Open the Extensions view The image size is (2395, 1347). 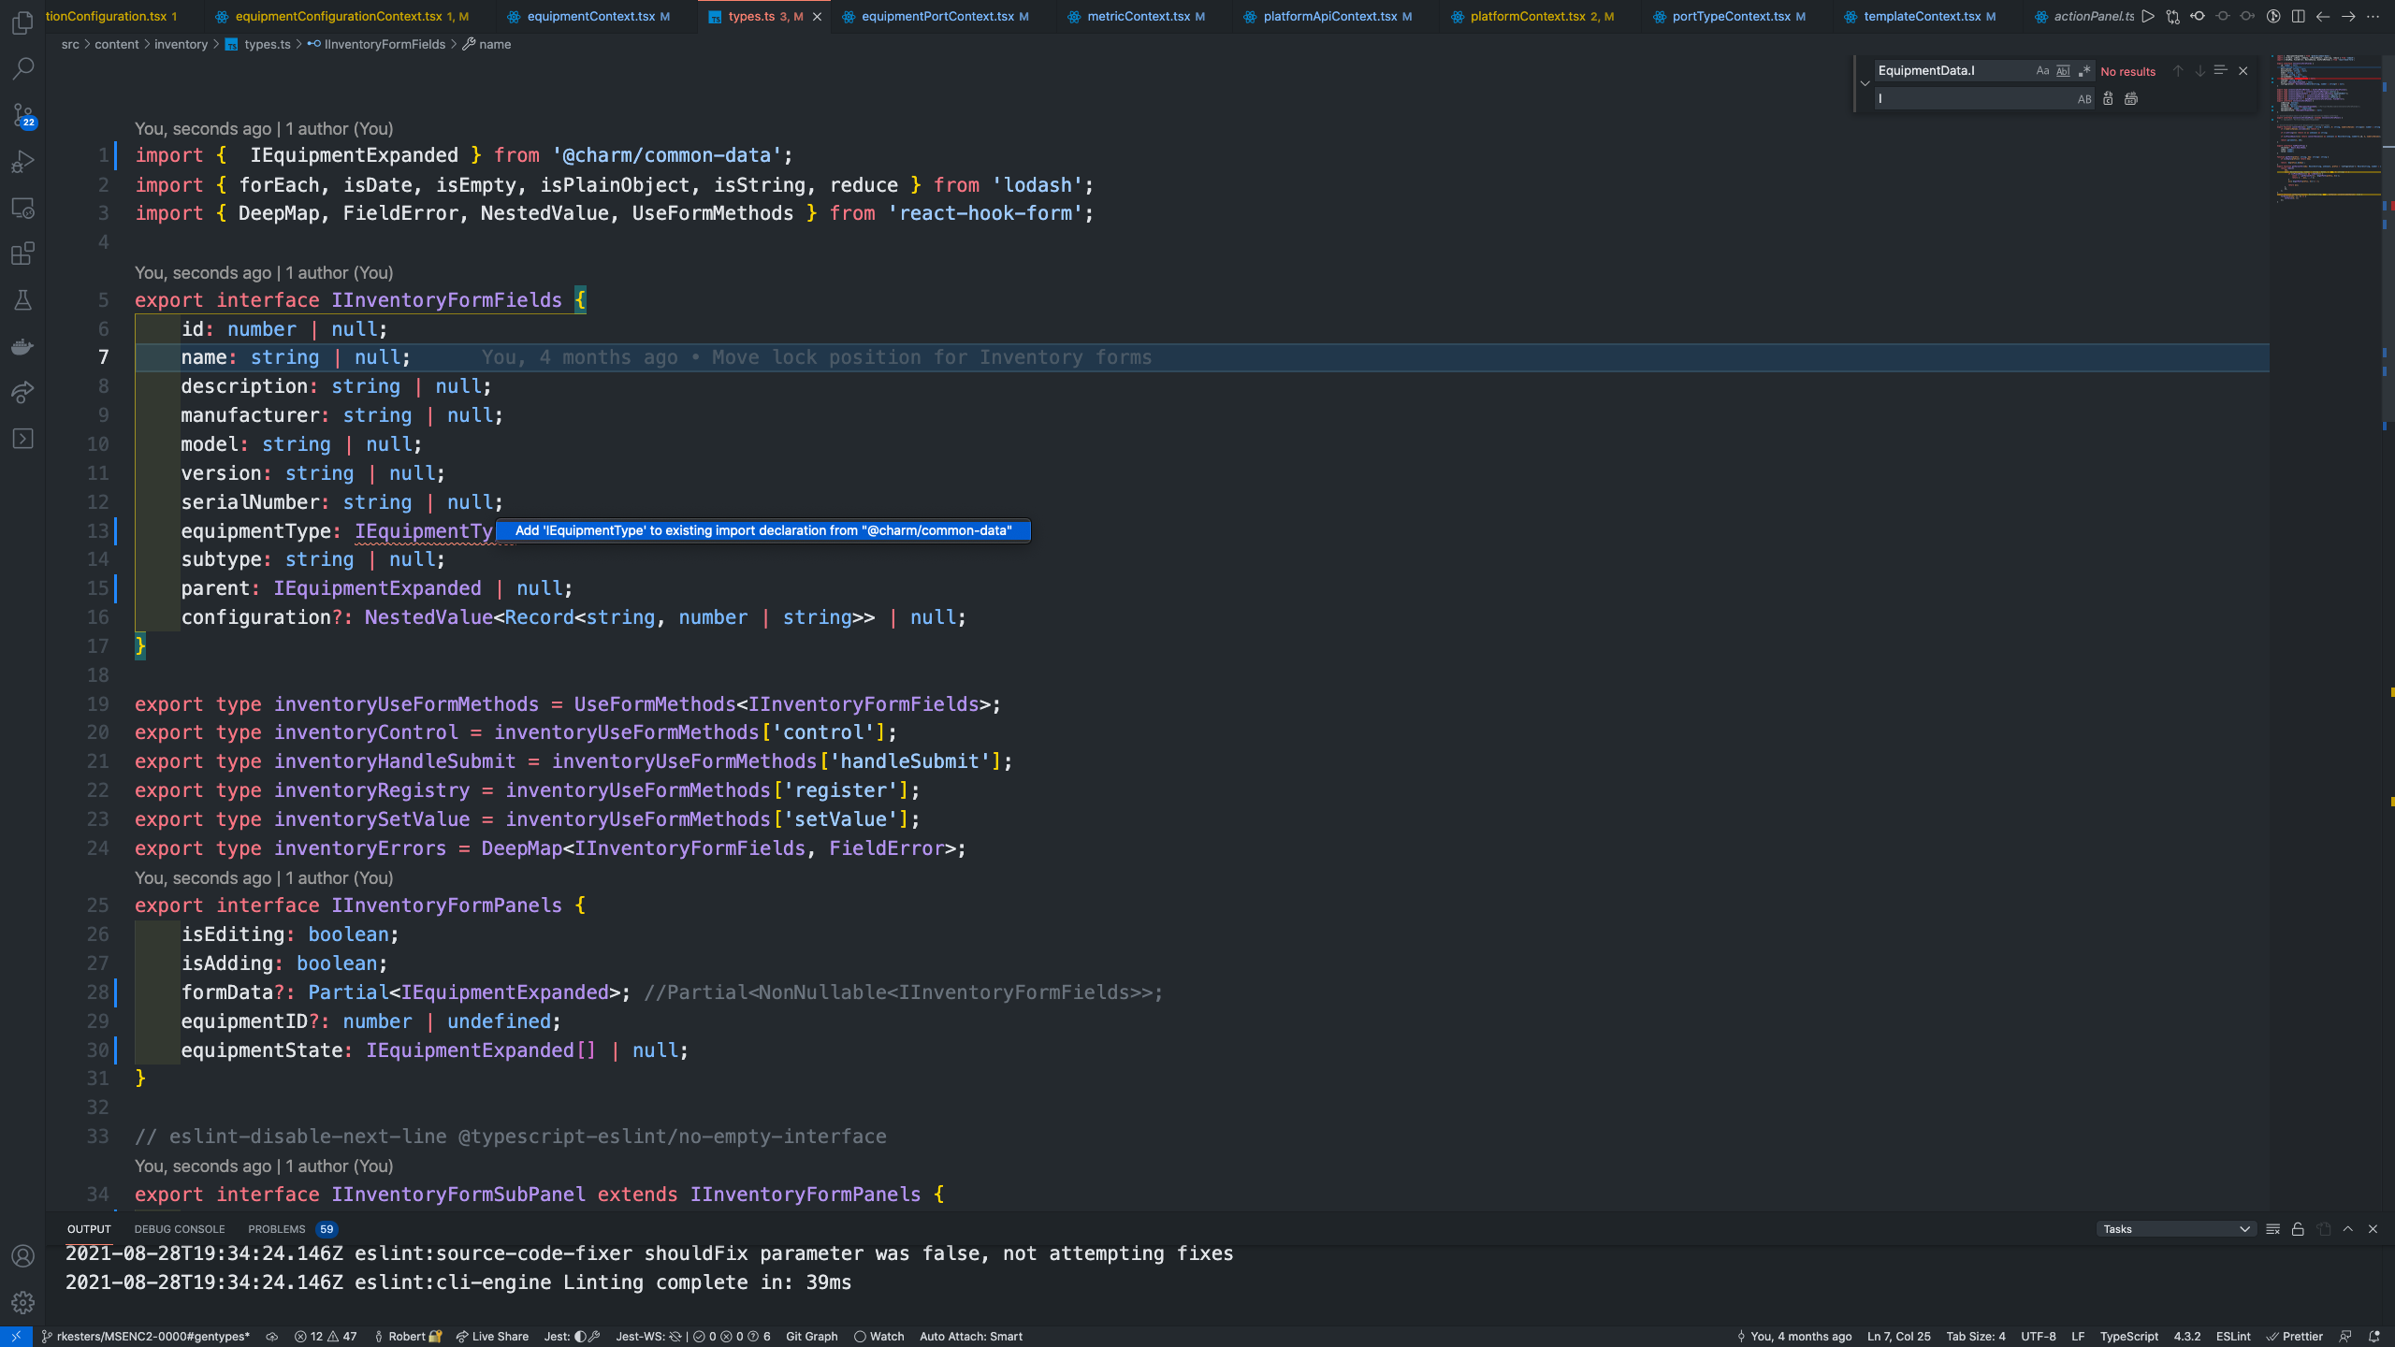coord(22,253)
